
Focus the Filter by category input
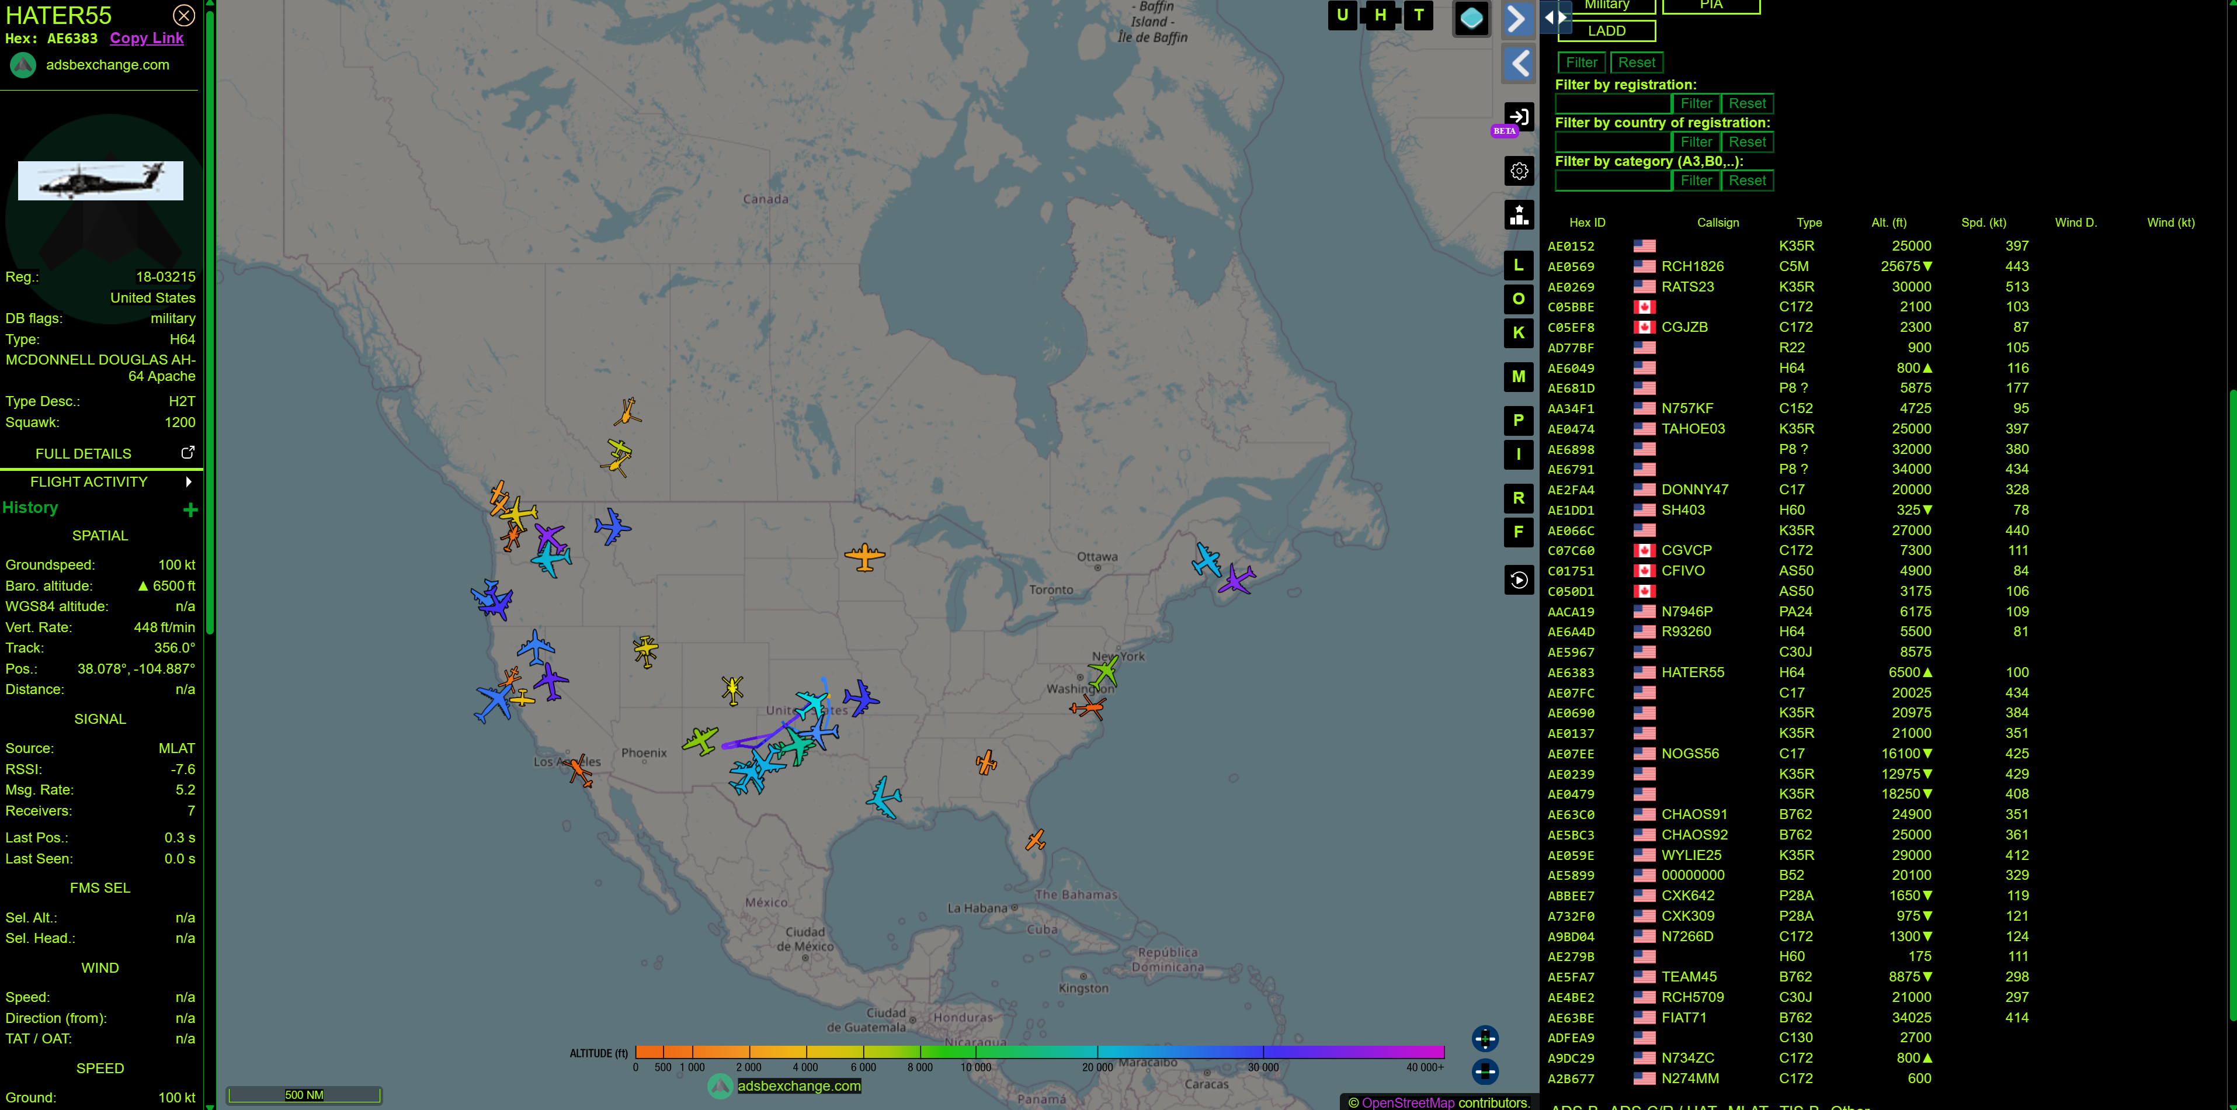pyautogui.click(x=1613, y=181)
